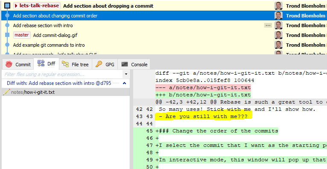Click the added file line '+++ b/notes/how-i-git-it.txt'
327x169 pixels.
pos(203,95)
